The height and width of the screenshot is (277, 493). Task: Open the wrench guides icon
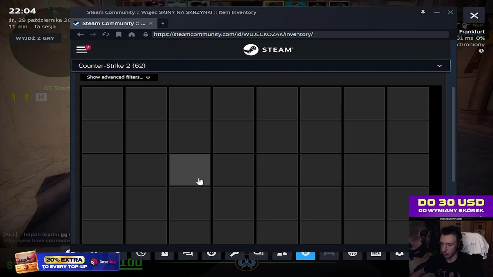(x=235, y=254)
